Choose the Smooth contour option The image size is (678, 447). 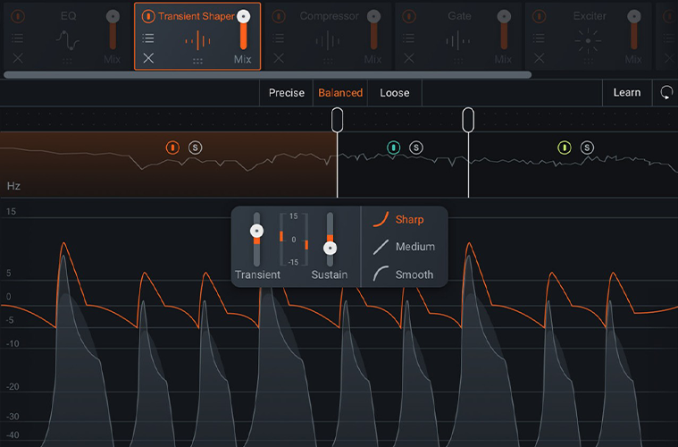(x=403, y=274)
